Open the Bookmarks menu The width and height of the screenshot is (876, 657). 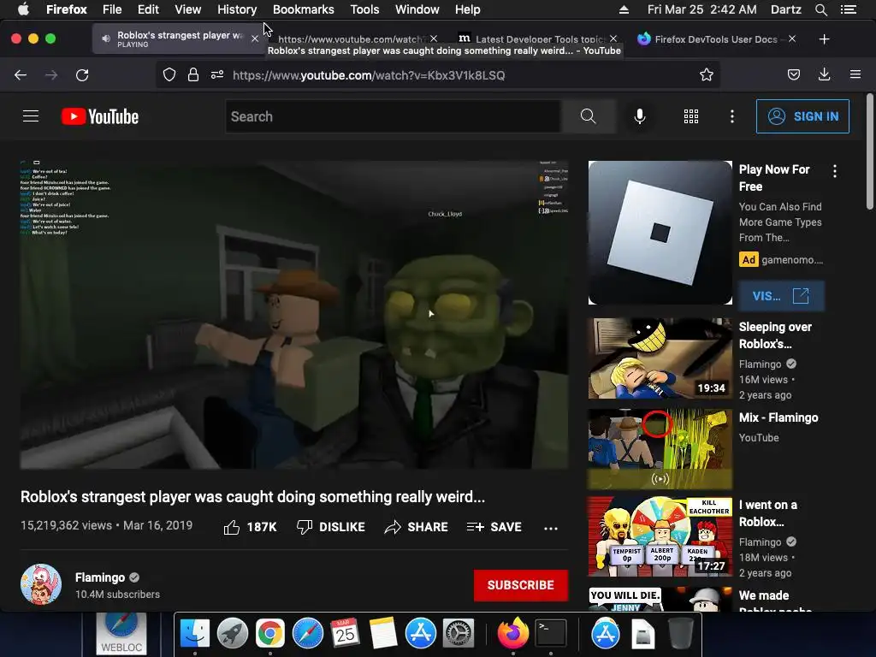(x=304, y=9)
